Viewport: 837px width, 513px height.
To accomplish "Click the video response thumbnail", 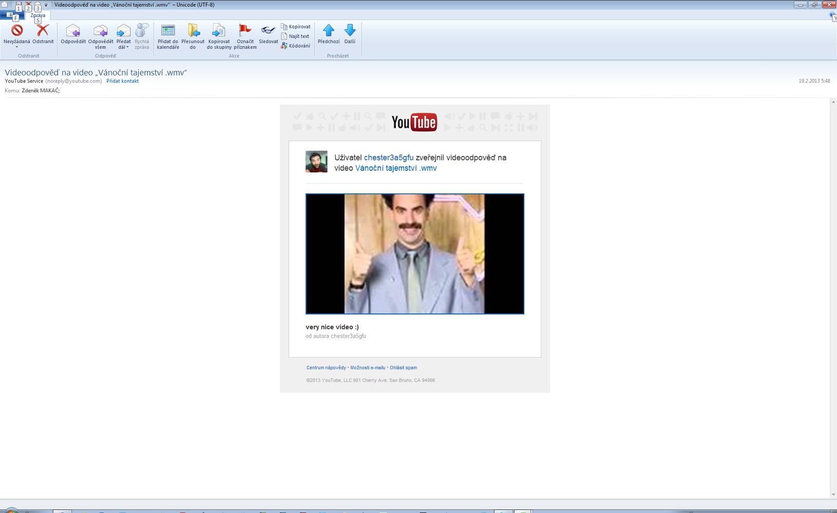I will [x=414, y=253].
